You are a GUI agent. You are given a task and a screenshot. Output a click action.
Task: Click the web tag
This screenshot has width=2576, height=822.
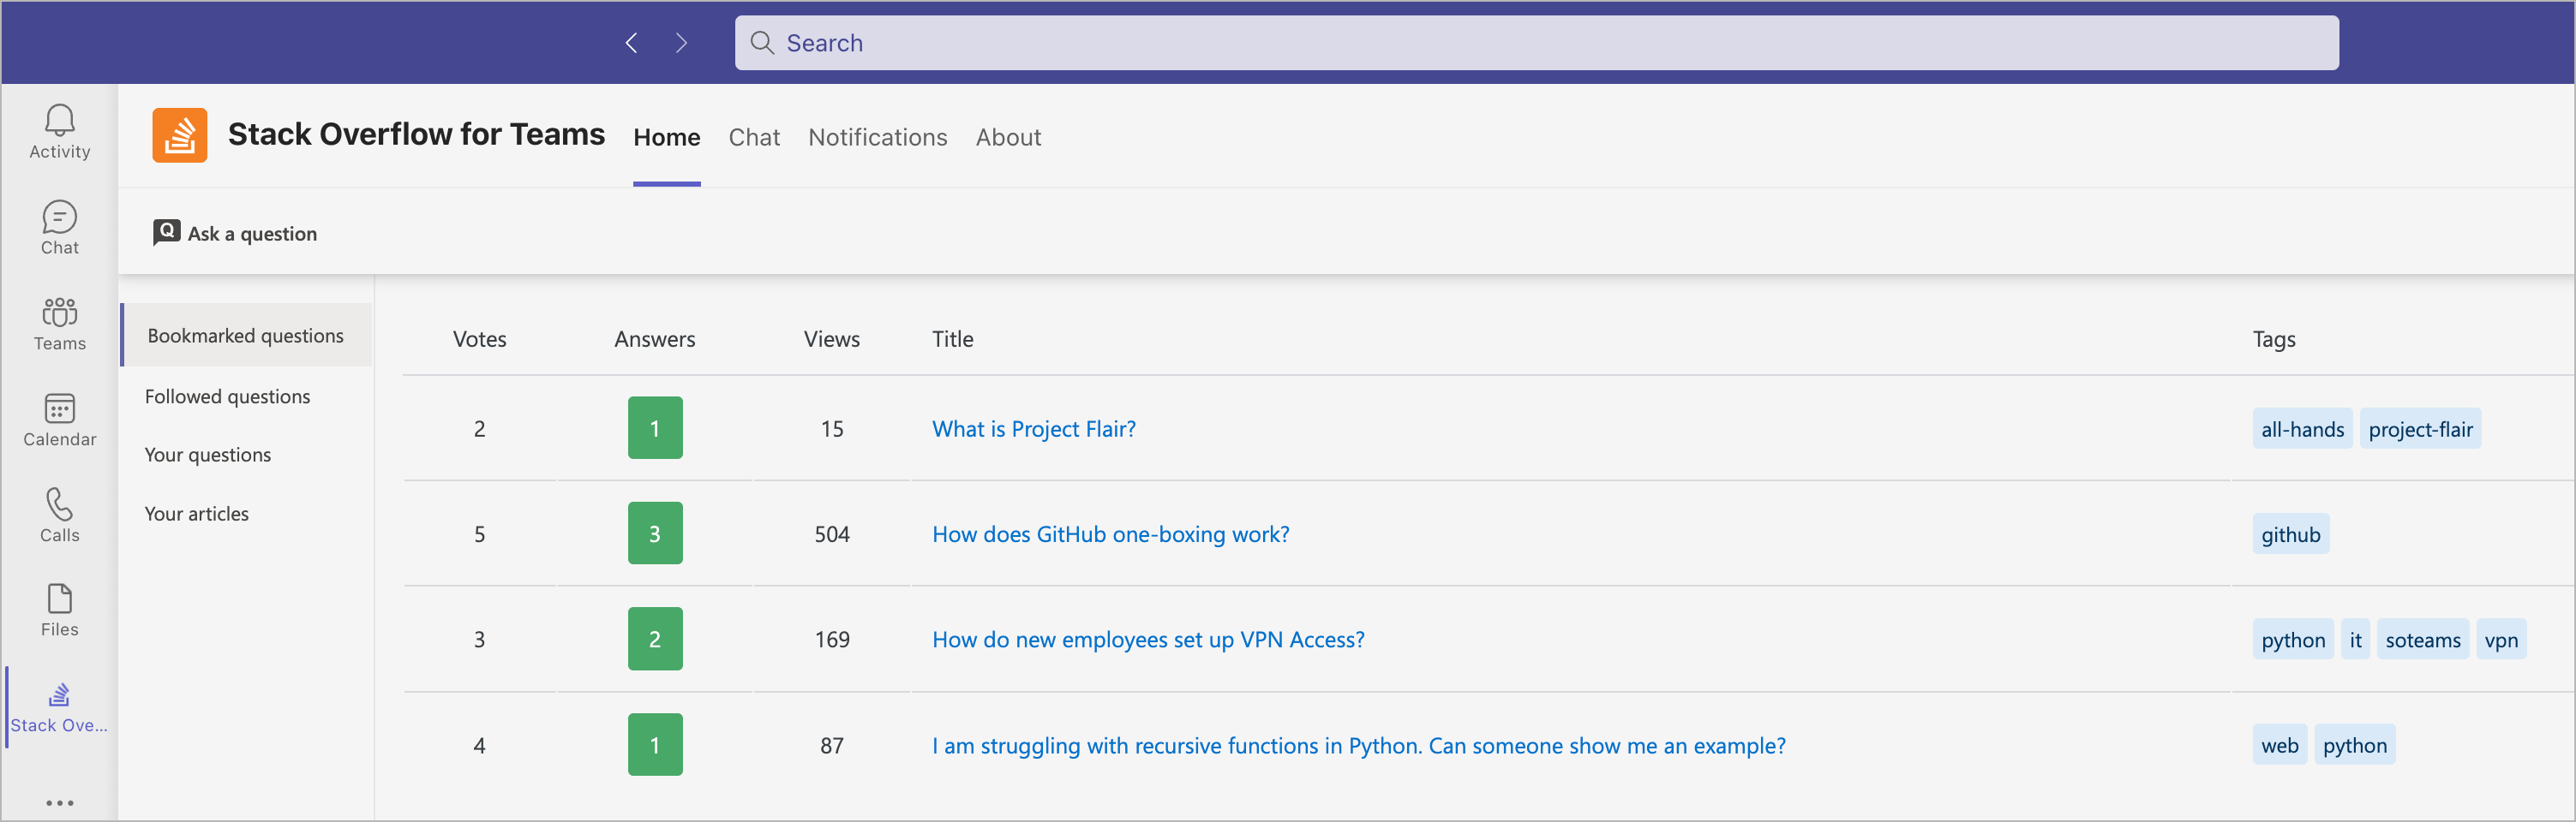[x=2280, y=745]
